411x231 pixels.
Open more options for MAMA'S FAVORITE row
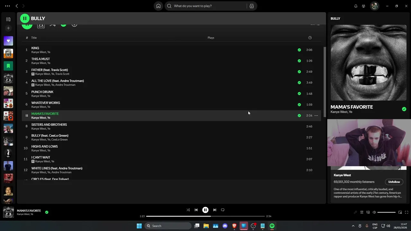tap(316, 116)
